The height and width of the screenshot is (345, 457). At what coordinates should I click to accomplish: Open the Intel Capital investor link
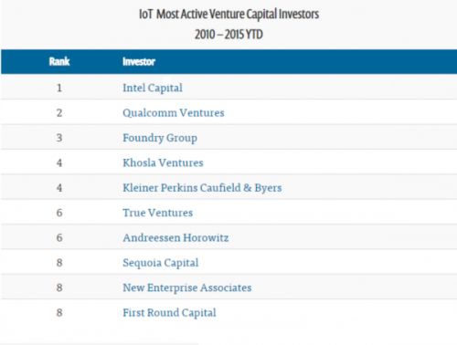pyautogui.click(x=153, y=88)
